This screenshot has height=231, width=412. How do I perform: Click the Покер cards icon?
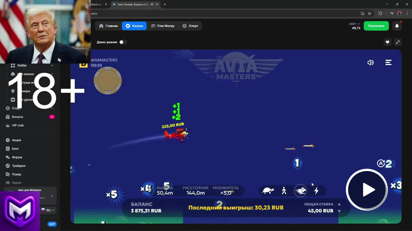pos(8,175)
